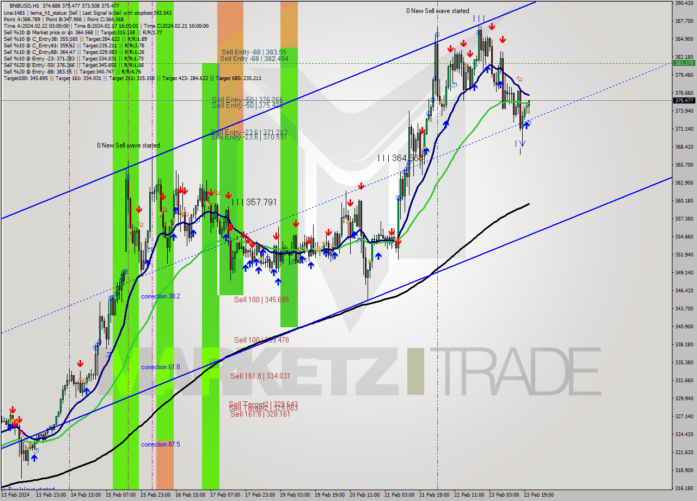This screenshot has width=697, height=501.
Task: Click the 'Time A:2024.02.22 03:00:00' header line
Action: 106,26
